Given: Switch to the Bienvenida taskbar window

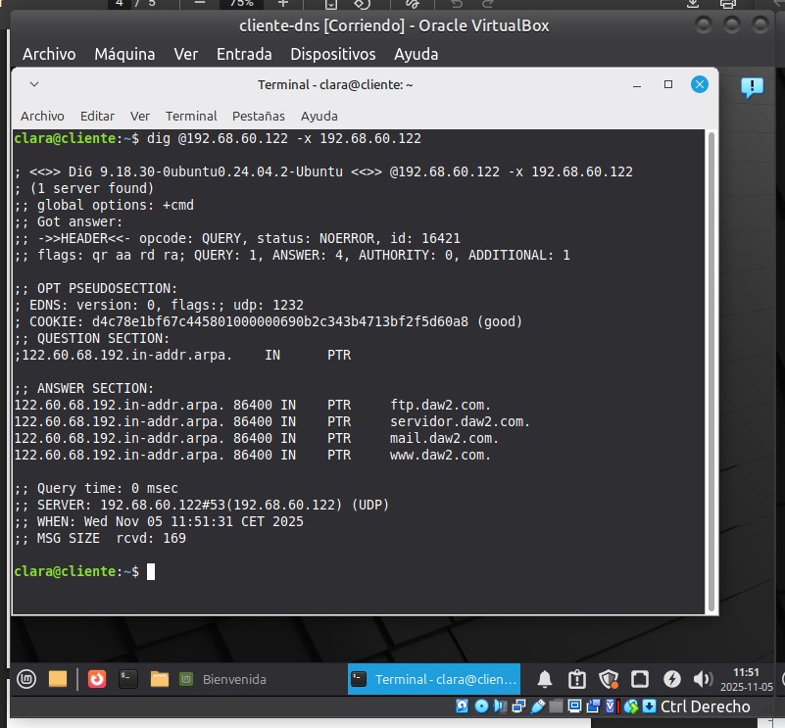Looking at the screenshot, I should pyautogui.click(x=223, y=679).
